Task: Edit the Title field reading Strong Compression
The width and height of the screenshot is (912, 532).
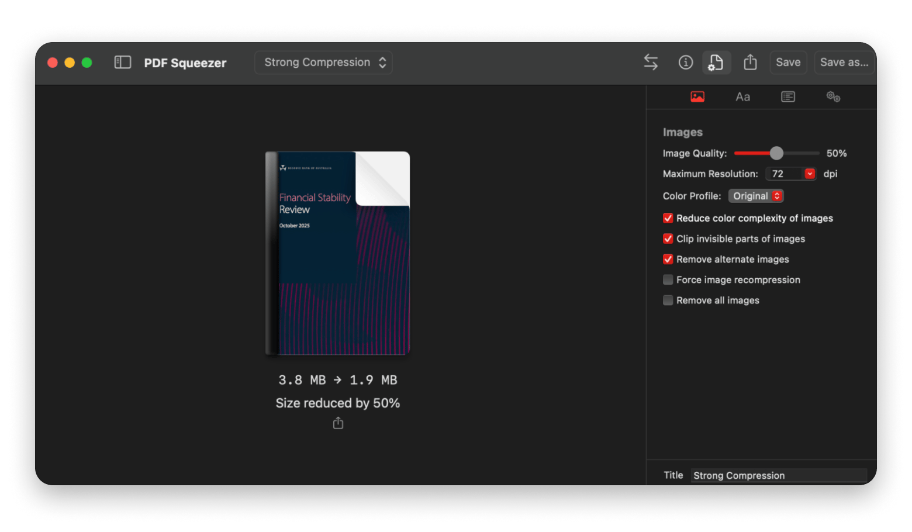Action: point(779,475)
